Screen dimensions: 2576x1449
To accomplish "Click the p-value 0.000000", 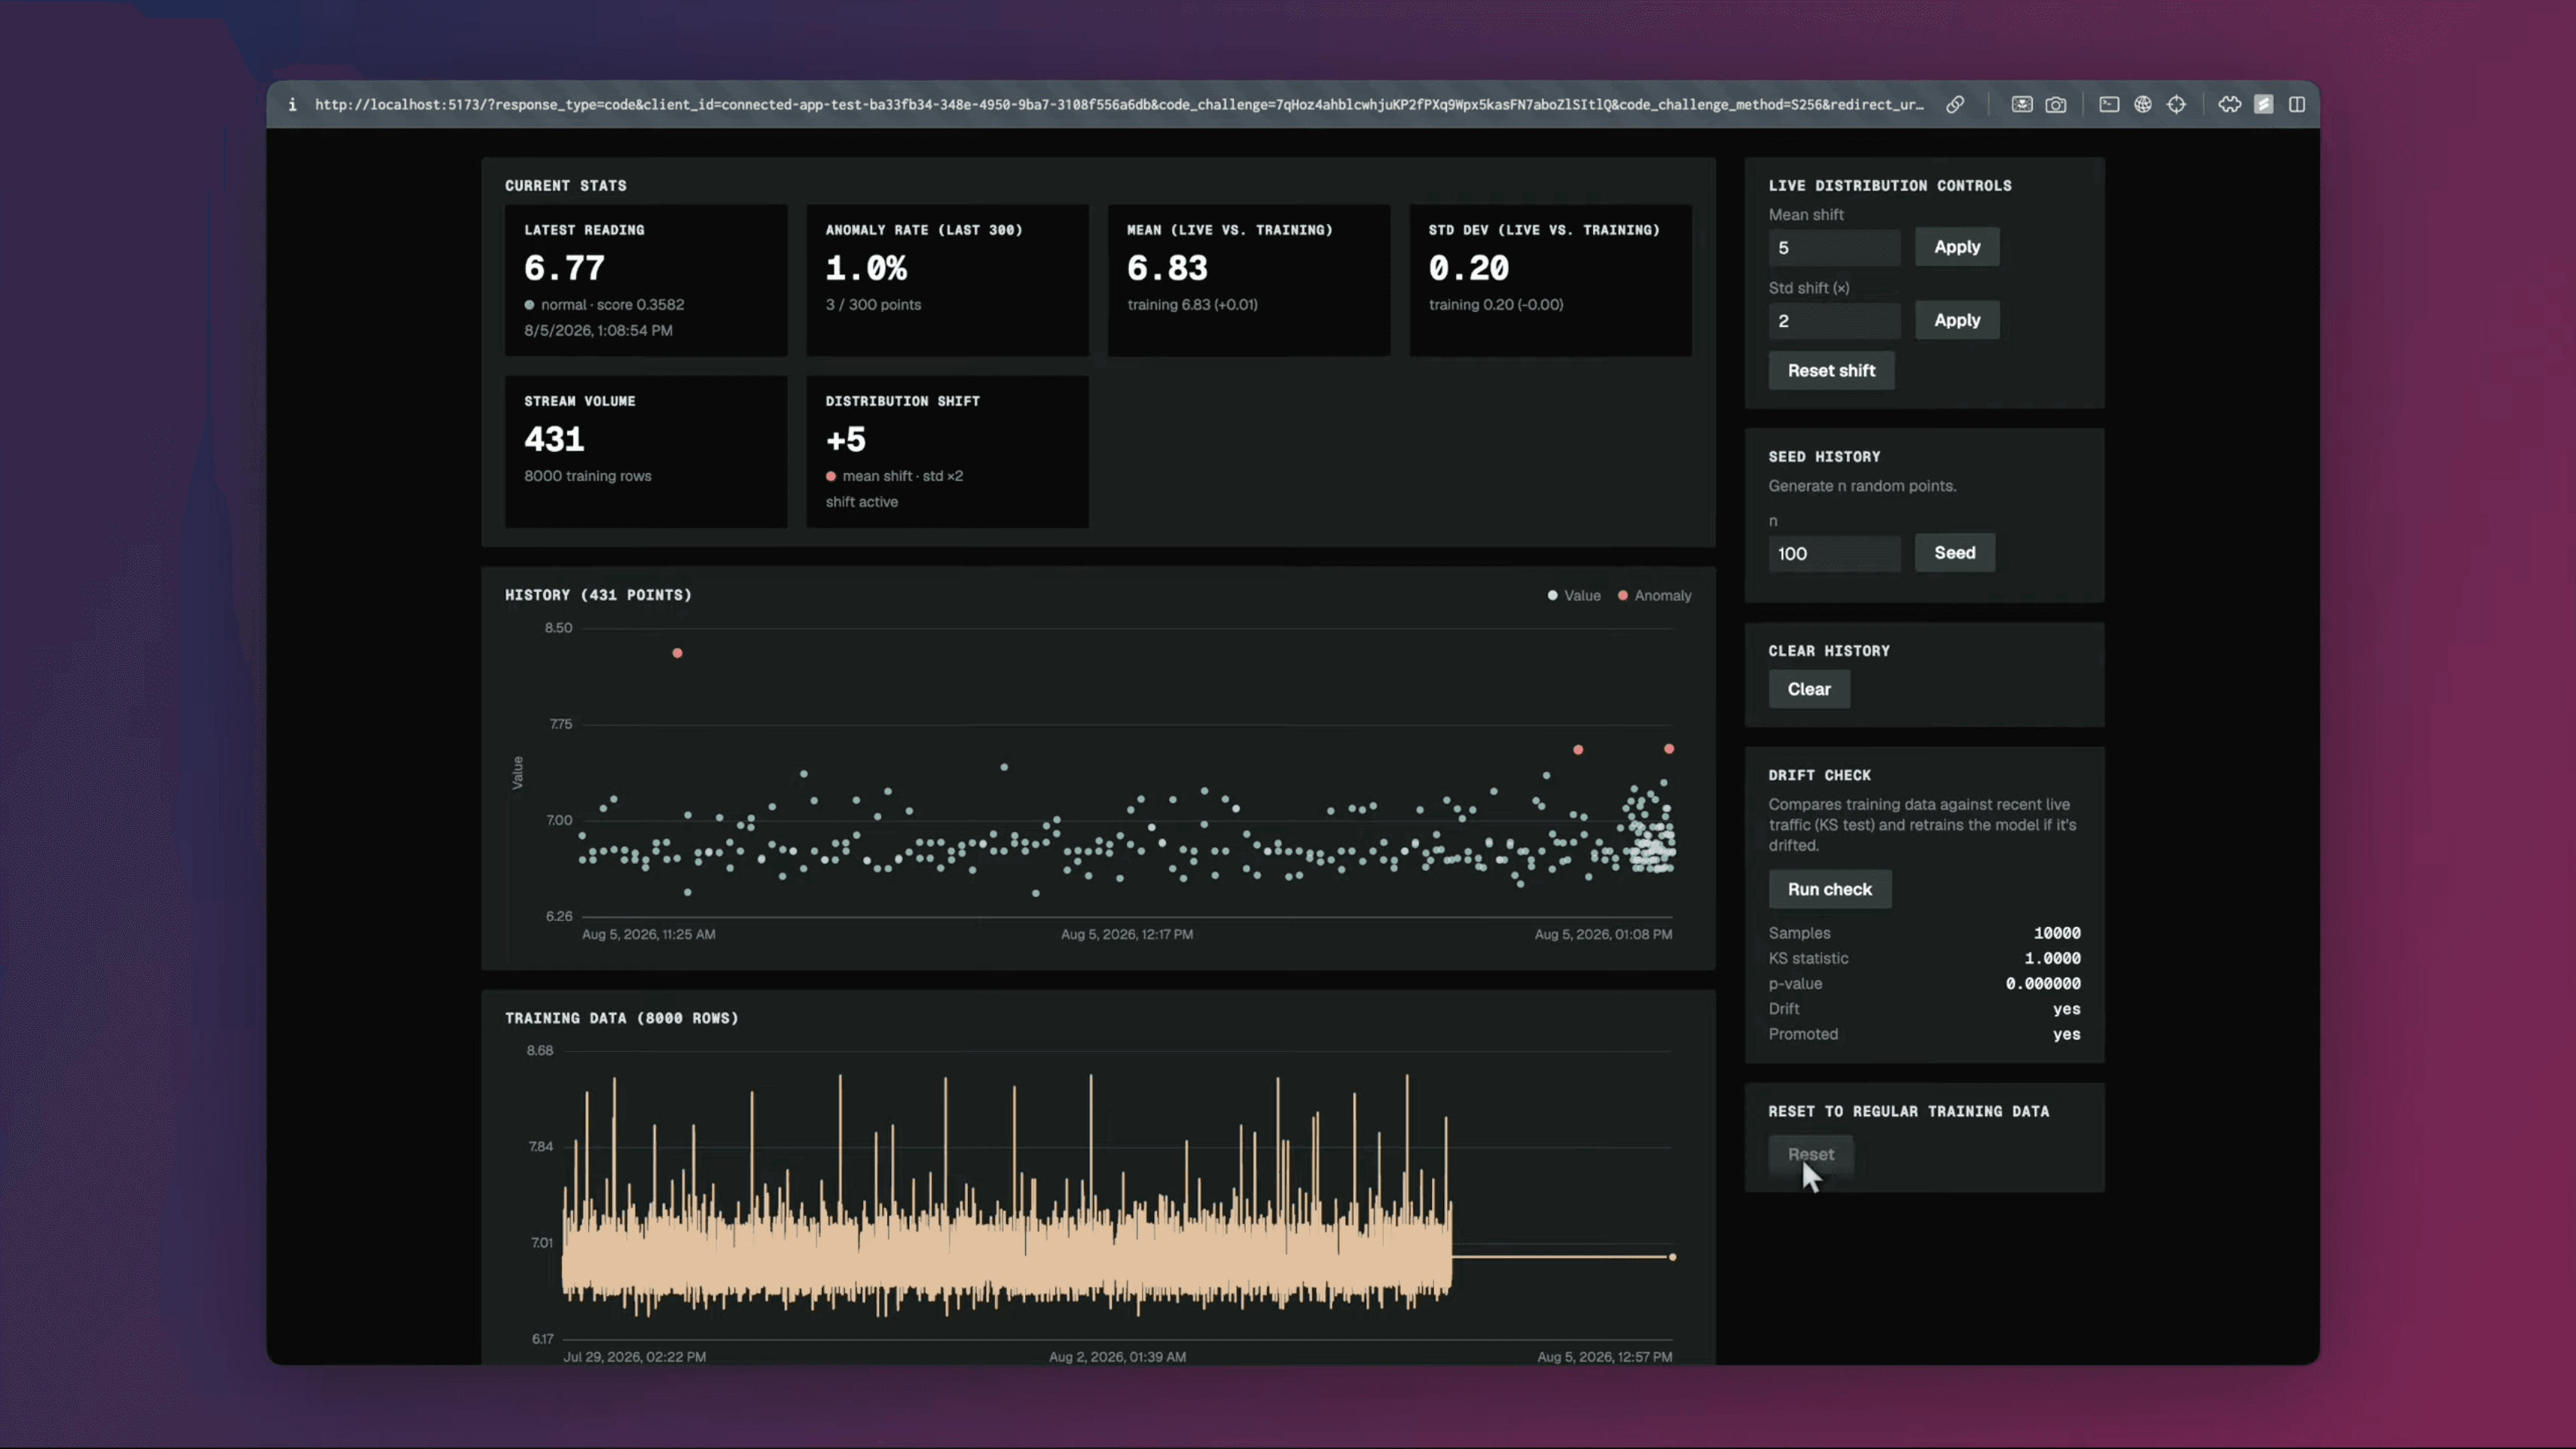I will pyautogui.click(x=2043, y=983).
